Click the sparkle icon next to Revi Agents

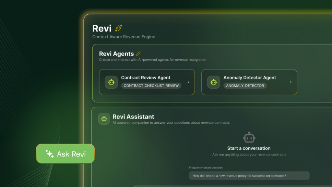point(138,54)
